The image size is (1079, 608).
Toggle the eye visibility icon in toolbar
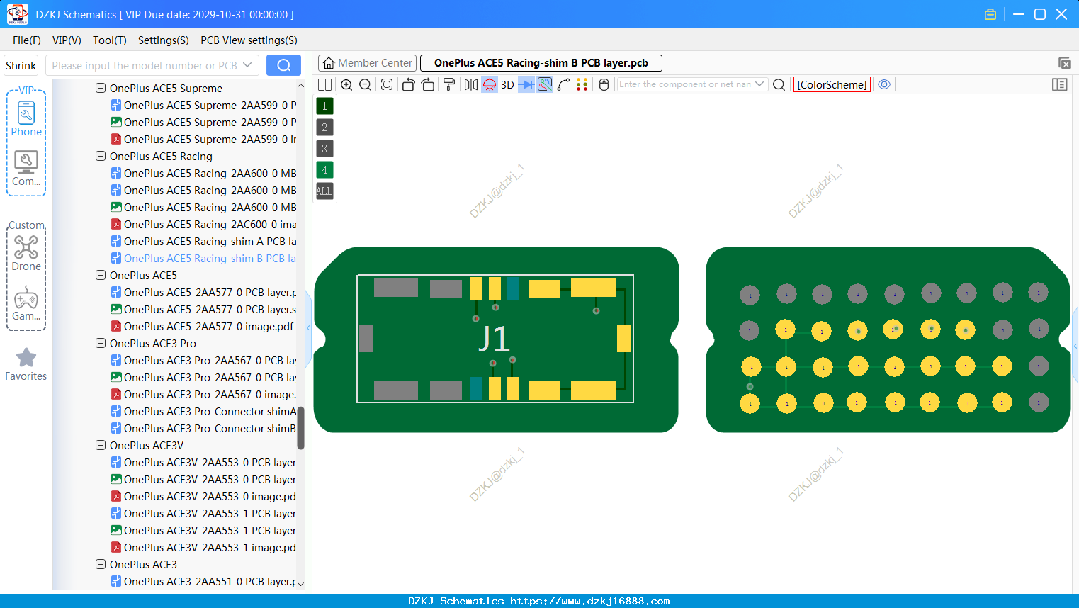(884, 84)
